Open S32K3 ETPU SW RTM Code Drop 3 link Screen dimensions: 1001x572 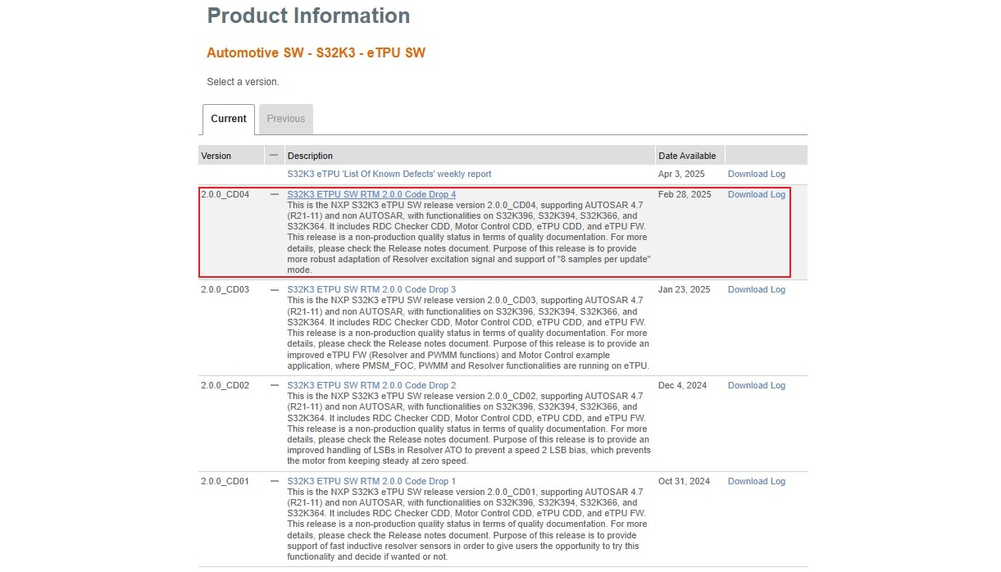click(x=371, y=290)
